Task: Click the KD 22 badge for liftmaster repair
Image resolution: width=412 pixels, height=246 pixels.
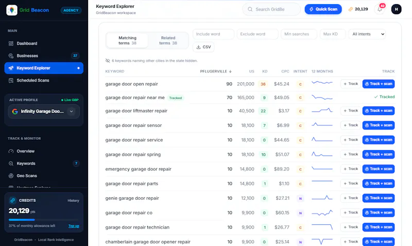Action: [263, 111]
